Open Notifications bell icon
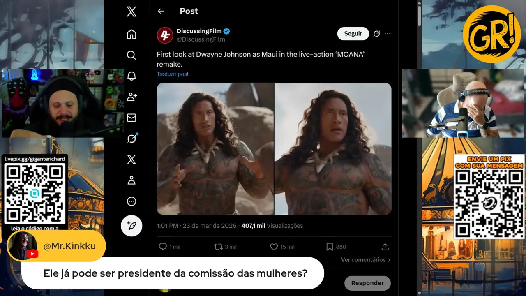The height and width of the screenshot is (296, 526). click(131, 76)
